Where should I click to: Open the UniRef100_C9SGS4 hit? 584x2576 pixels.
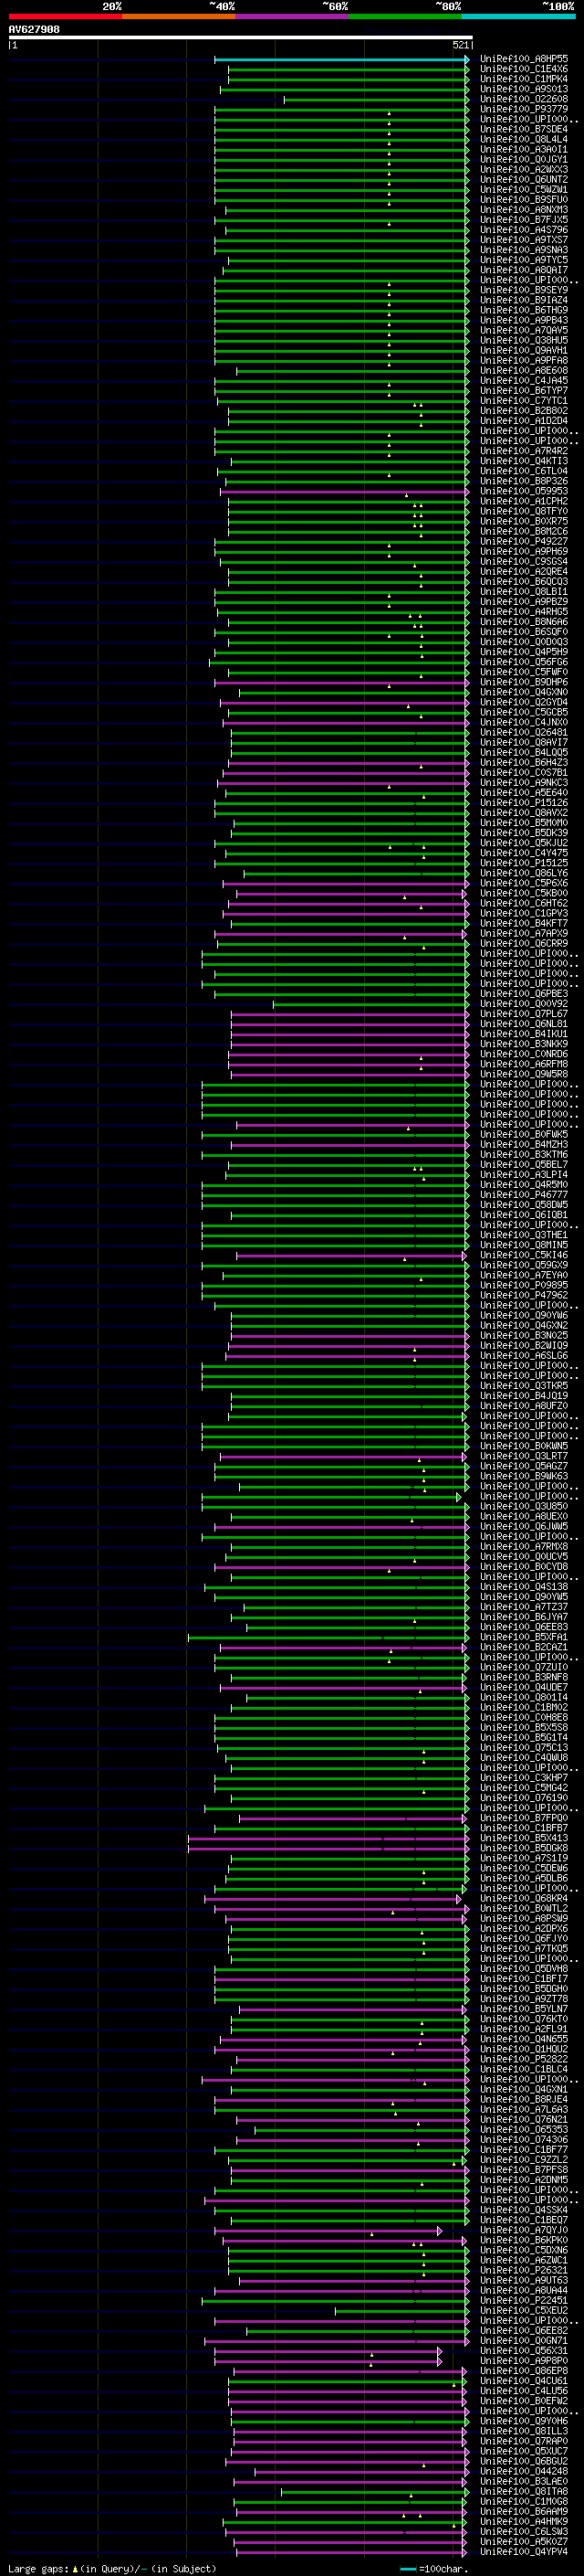(x=523, y=562)
